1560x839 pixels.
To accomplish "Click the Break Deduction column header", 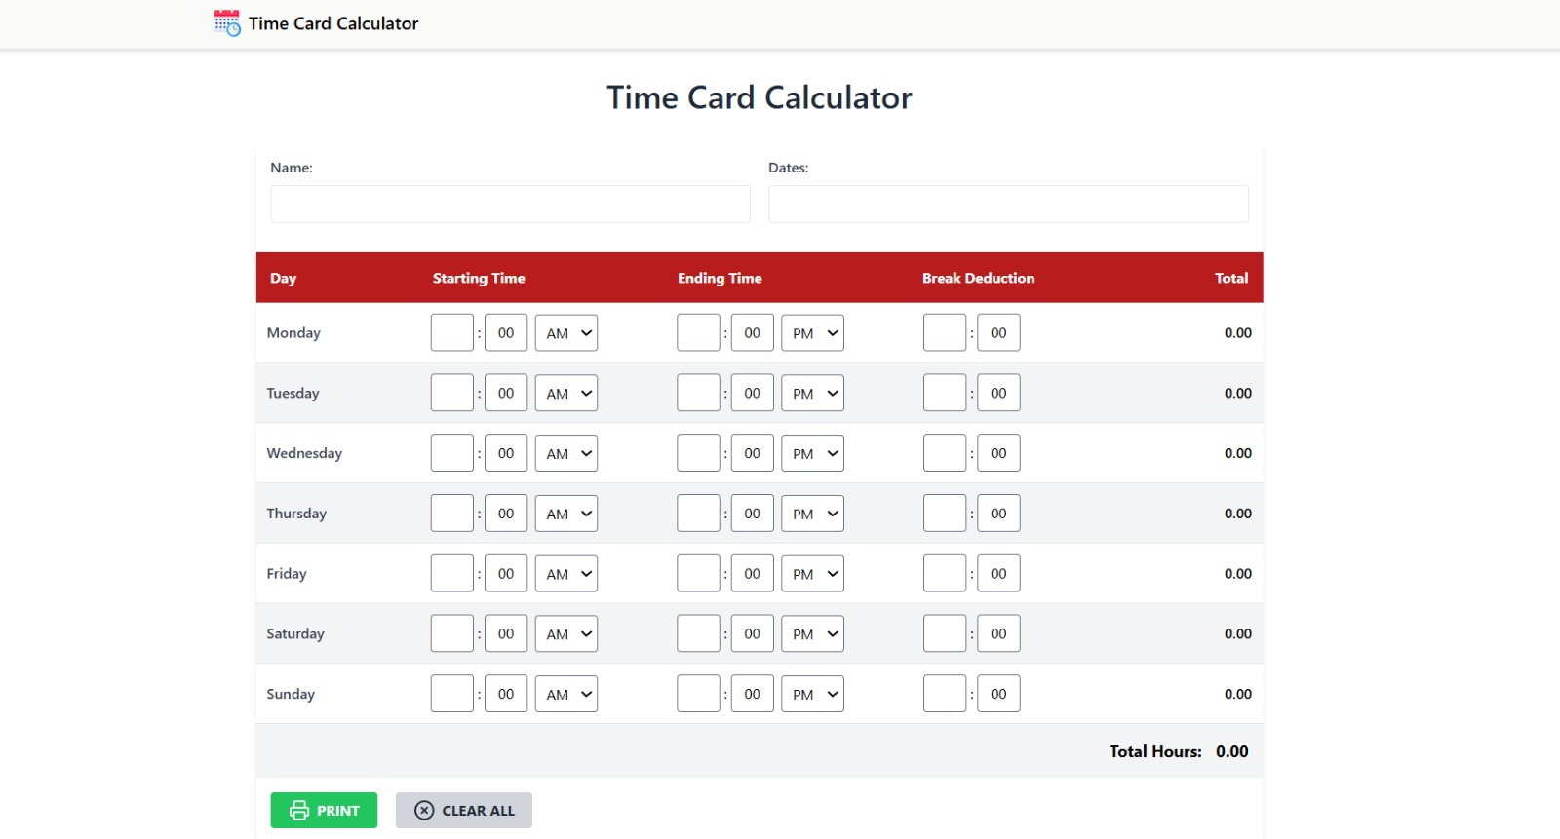I will click(979, 278).
